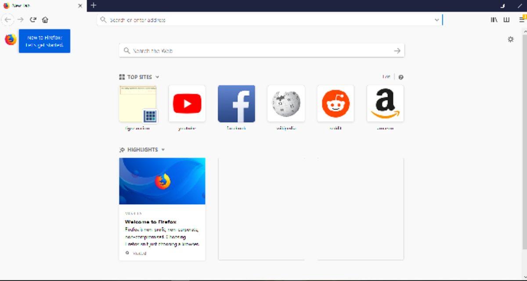Open the Firefox application menu (hamburger icon)
The image size is (527, 281).
(522, 20)
